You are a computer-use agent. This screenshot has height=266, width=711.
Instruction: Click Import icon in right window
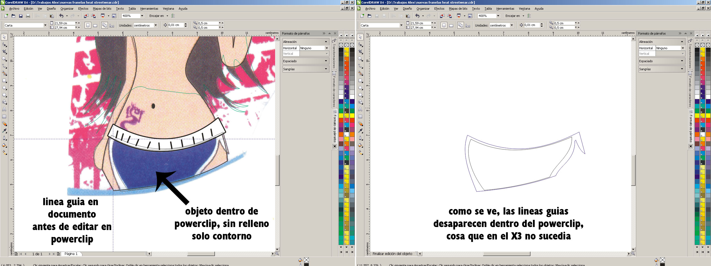point(442,16)
